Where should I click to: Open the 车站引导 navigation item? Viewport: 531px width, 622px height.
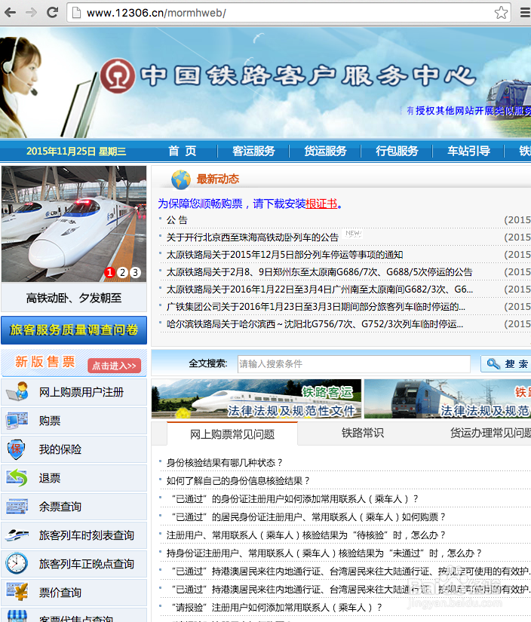point(468,151)
